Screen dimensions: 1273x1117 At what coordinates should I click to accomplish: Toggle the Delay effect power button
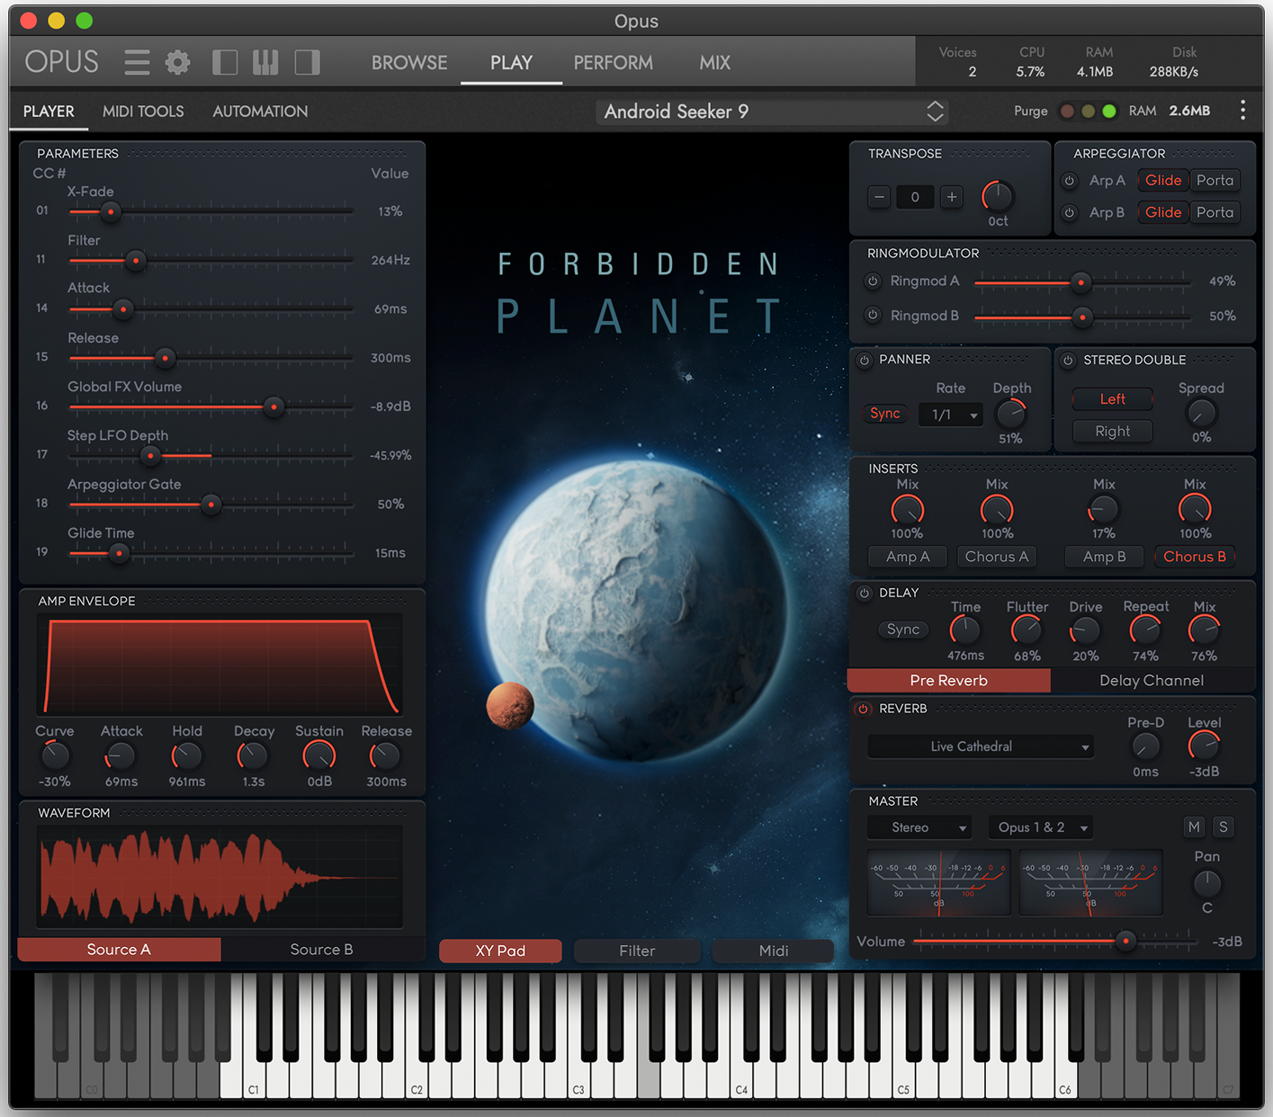click(863, 593)
